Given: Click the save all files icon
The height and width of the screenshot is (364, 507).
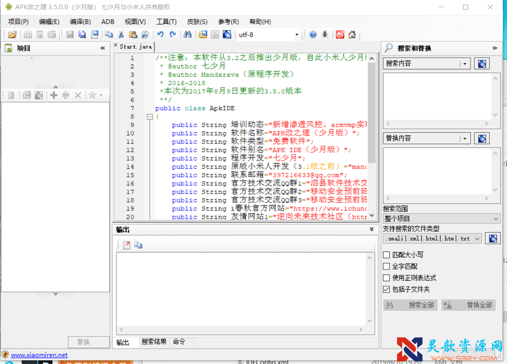Looking at the screenshot, I should point(82,35).
